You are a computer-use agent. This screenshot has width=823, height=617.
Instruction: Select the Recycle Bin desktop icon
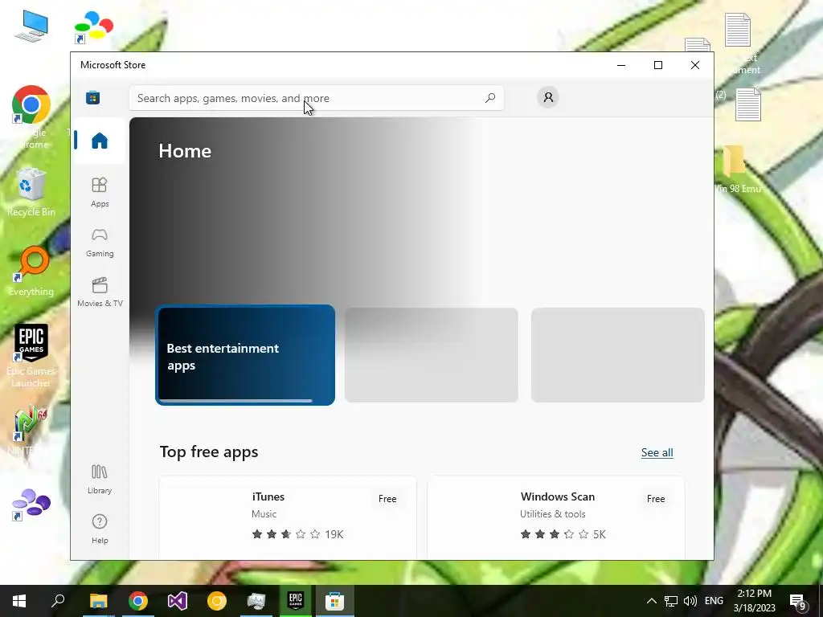coord(31,192)
